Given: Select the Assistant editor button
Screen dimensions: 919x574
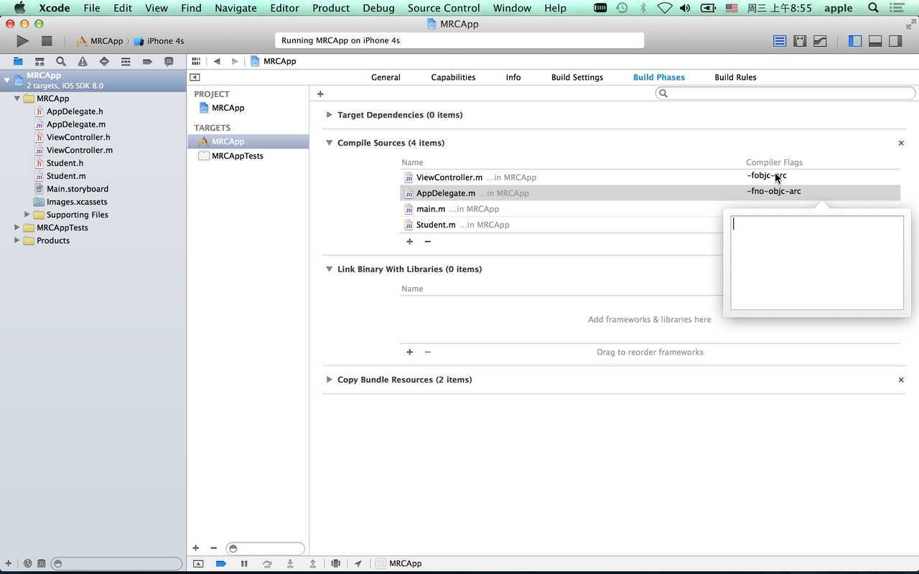Looking at the screenshot, I should [800, 41].
